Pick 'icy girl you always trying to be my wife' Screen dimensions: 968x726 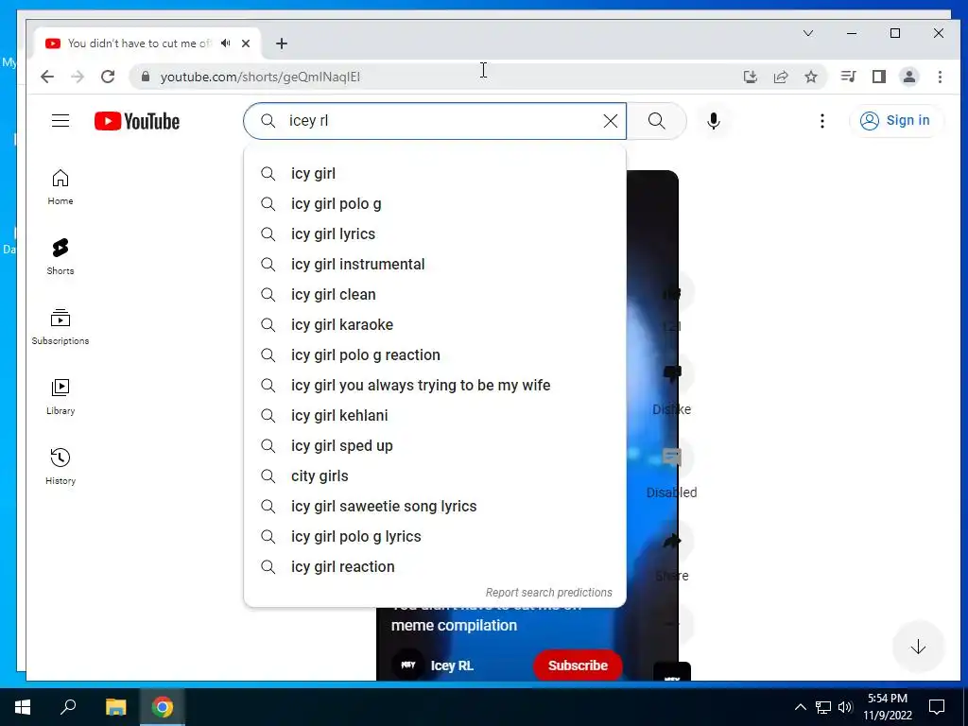pyautogui.click(x=435, y=386)
